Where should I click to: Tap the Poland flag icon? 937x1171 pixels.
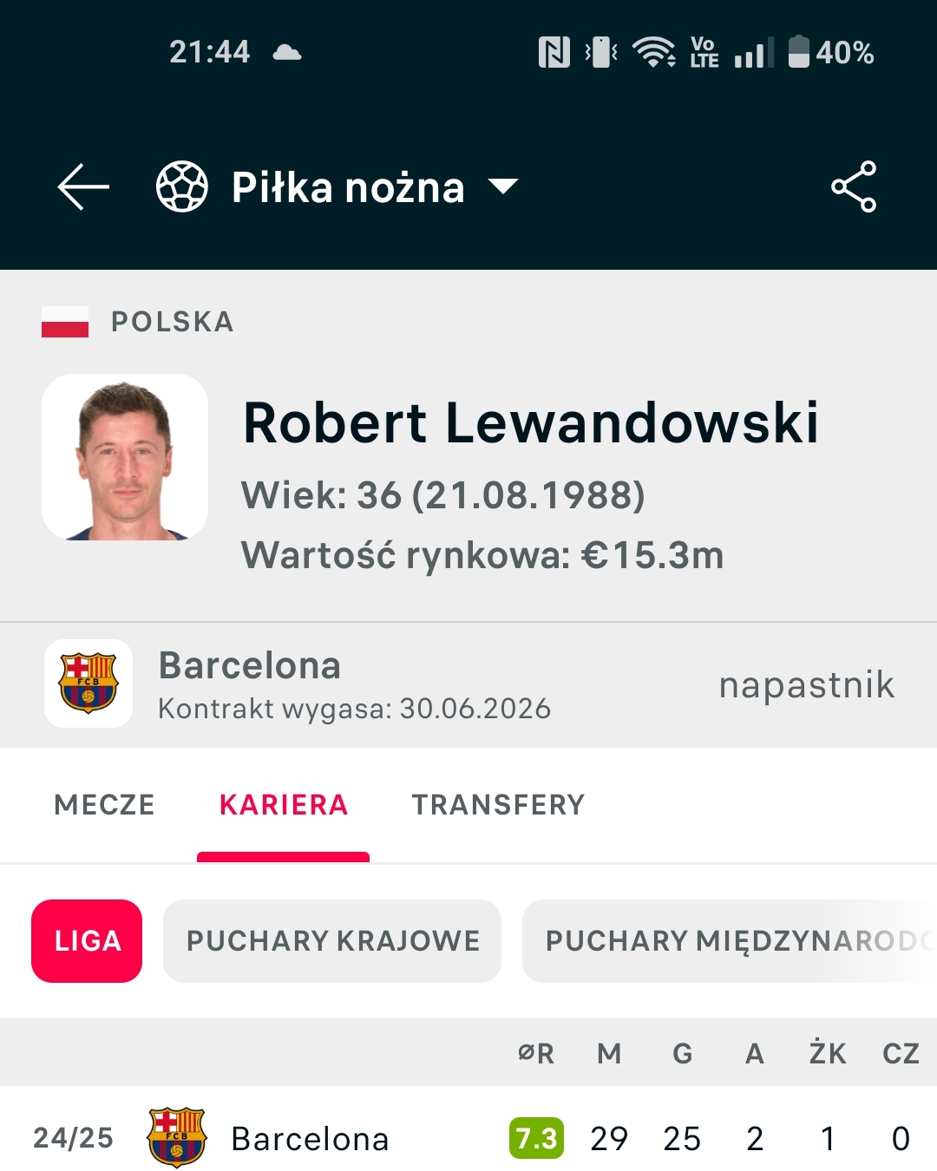tap(65, 322)
